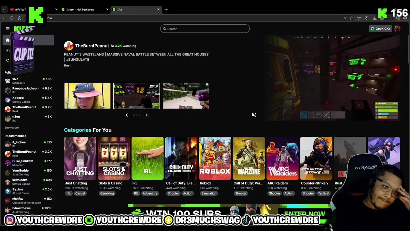The width and height of the screenshot is (410, 231).
Task: Unmute the featured stream preview
Action: [x=254, y=115]
